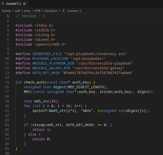This screenshot has height=155, width=163.
Task: Click line number 15 in the gutter
Action: pos(7,82)
